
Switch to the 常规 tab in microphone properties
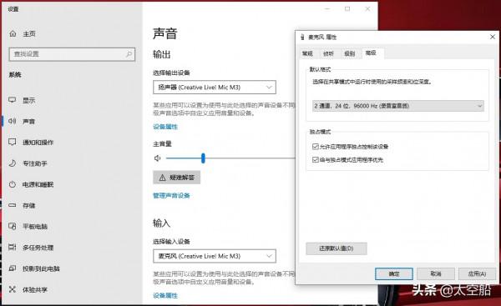[x=307, y=53]
